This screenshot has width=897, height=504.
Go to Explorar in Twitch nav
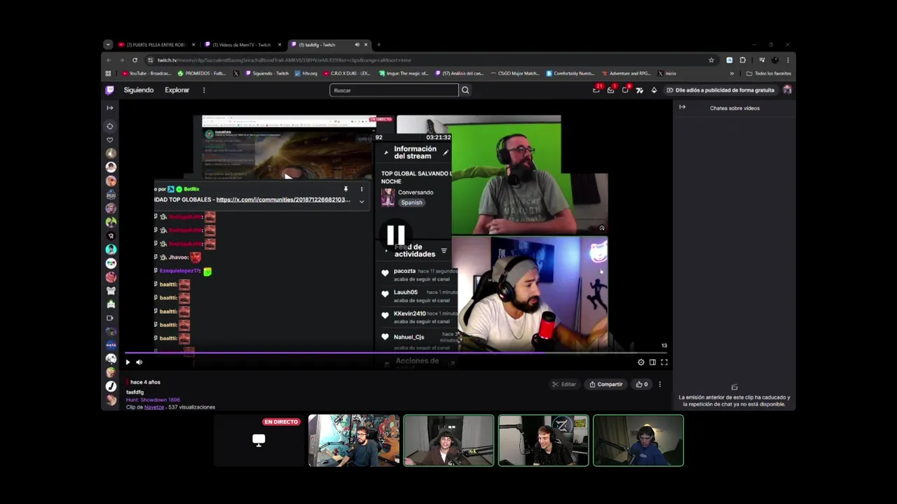[177, 90]
